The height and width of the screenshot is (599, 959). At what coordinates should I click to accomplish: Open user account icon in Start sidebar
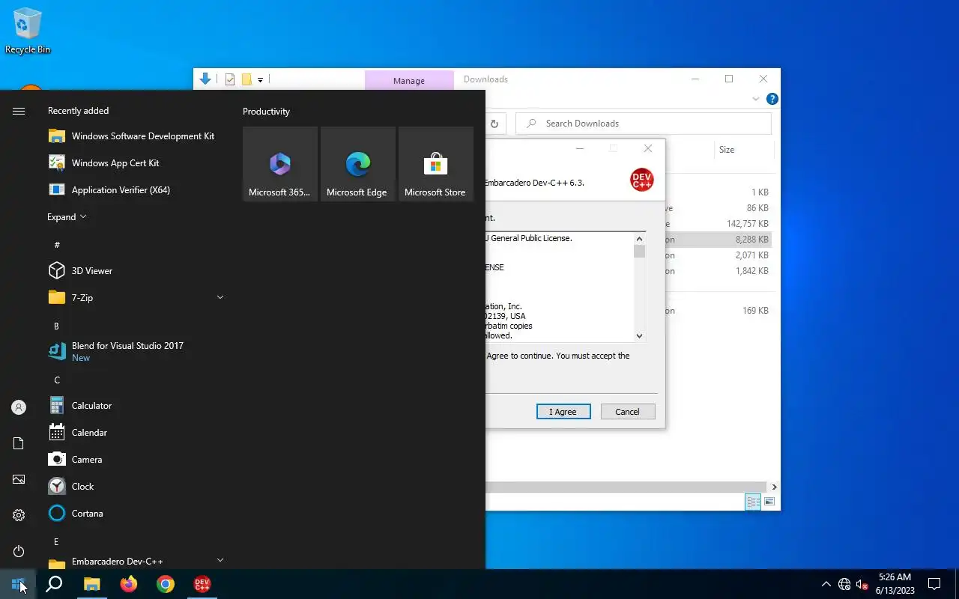pos(19,407)
